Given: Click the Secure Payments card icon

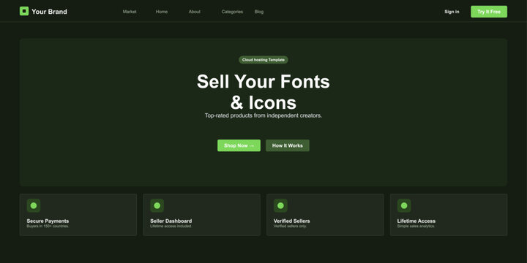Looking at the screenshot, I should [x=34, y=205].
